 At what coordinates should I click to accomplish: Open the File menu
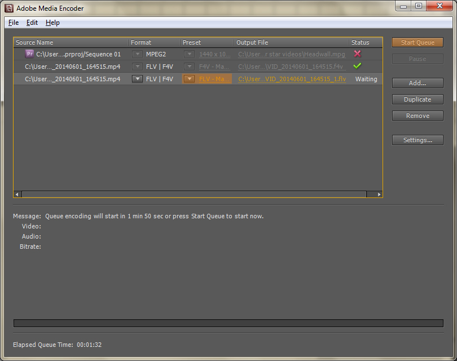13,23
